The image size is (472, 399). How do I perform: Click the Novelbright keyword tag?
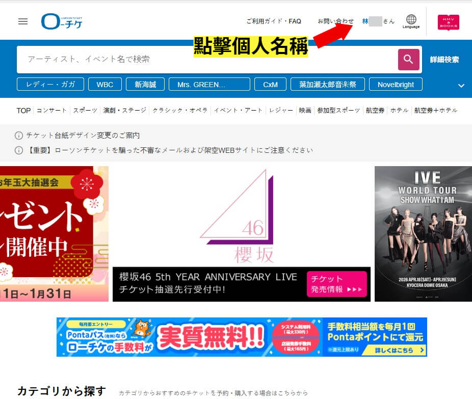[x=396, y=85]
